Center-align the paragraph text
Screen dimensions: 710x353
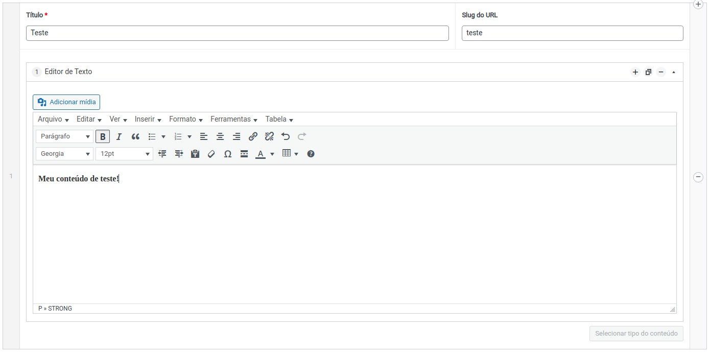[220, 137]
